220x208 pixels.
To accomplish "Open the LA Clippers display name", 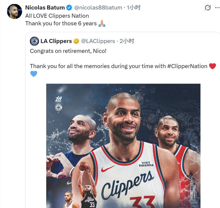I will (56, 41).
